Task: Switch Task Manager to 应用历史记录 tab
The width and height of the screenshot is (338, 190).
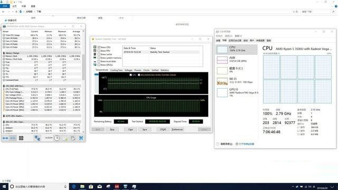Action: pyautogui.click(x=234, y=41)
